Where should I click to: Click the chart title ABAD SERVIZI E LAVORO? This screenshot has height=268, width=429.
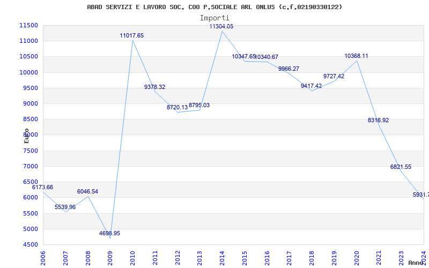coord(214,7)
